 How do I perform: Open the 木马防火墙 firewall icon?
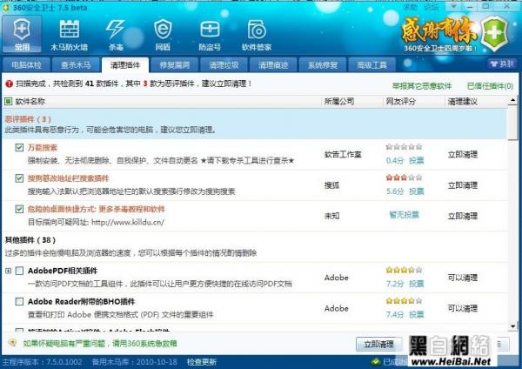point(68,33)
